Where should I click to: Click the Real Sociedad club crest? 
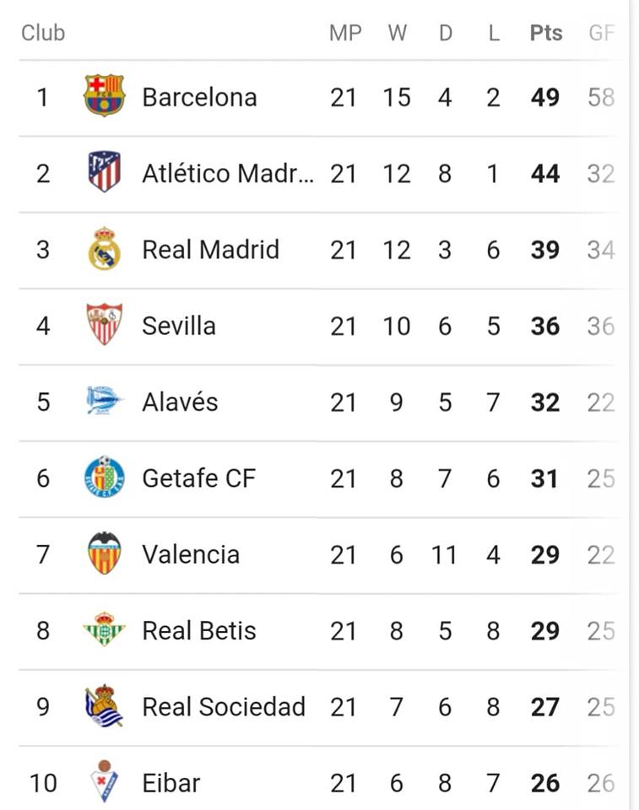click(x=105, y=705)
